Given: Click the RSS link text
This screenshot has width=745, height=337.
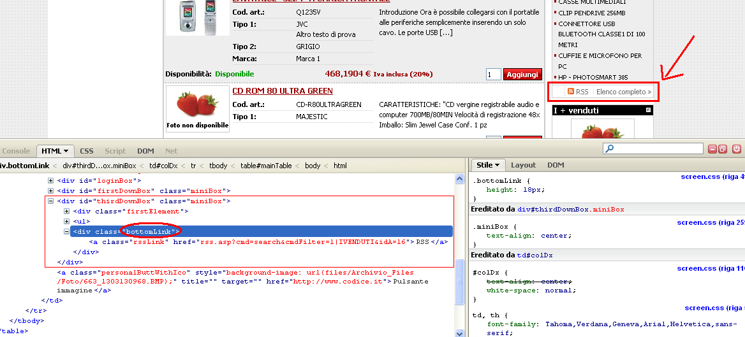Looking at the screenshot, I should [582, 92].
